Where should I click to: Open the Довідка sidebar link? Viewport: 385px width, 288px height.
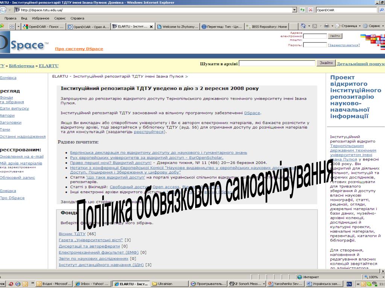pyautogui.click(x=8, y=191)
